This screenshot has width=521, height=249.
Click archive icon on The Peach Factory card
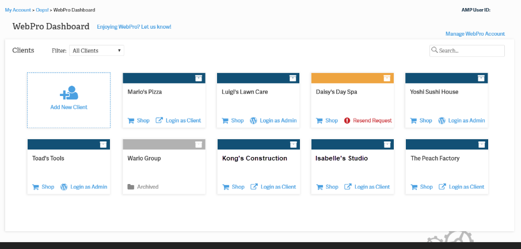pyautogui.click(x=480, y=144)
